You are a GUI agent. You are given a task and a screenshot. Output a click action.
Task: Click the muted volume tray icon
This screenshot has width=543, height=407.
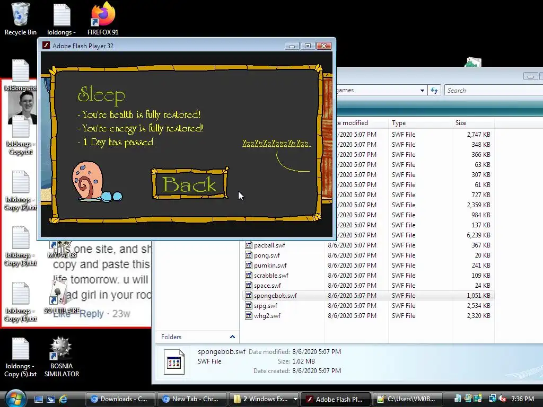click(x=502, y=399)
